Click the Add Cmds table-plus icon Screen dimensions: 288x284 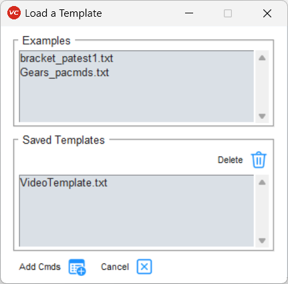click(77, 267)
